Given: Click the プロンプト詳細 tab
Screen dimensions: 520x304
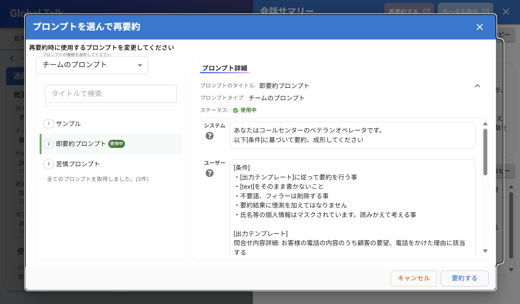Looking at the screenshot, I should (224, 68).
